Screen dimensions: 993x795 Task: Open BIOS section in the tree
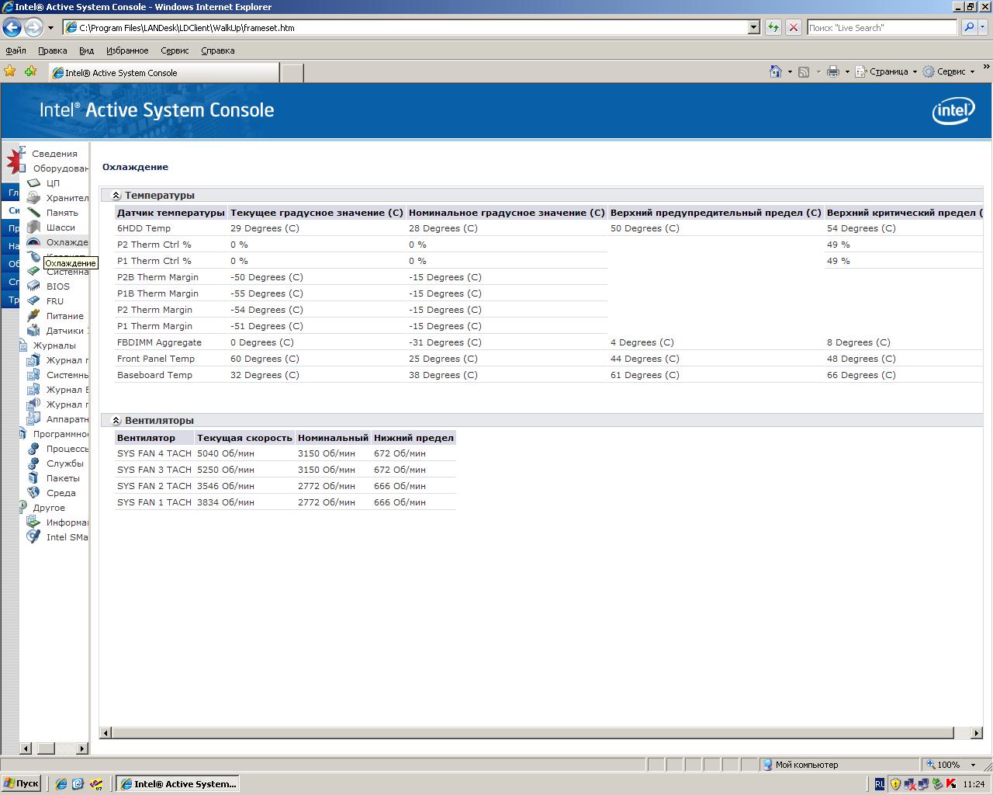[57, 286]
